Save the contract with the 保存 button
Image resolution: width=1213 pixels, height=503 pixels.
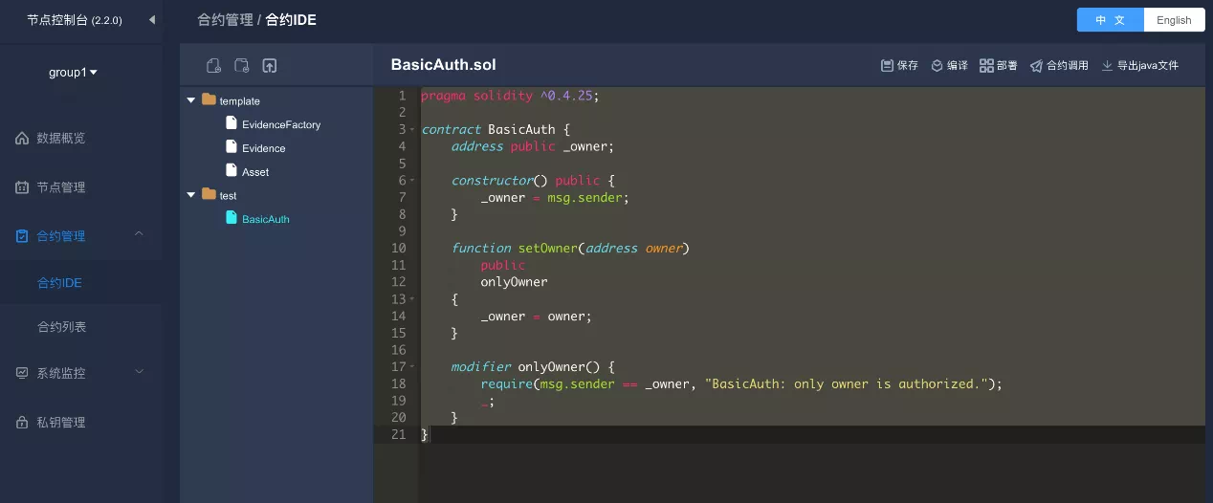[x=899, y=66]
